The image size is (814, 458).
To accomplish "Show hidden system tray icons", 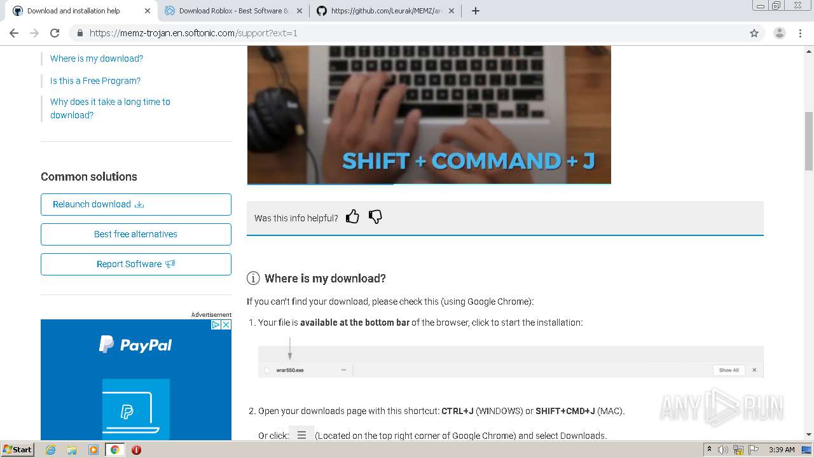I will click(709, 450).
